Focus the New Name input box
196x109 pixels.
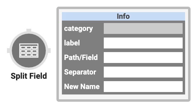tap(143, 87)
